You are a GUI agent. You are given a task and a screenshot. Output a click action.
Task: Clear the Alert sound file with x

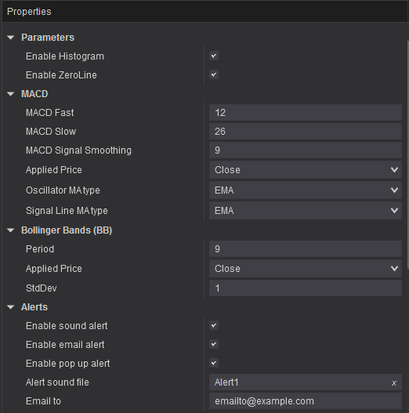click(x=394, y=383)
